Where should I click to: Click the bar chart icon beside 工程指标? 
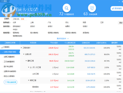[2, 47]
